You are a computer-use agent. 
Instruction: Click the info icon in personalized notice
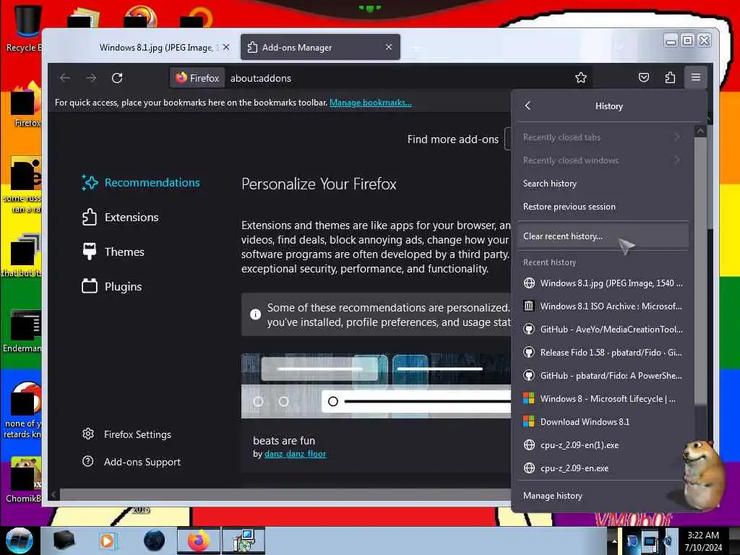(x=255, y=314)
